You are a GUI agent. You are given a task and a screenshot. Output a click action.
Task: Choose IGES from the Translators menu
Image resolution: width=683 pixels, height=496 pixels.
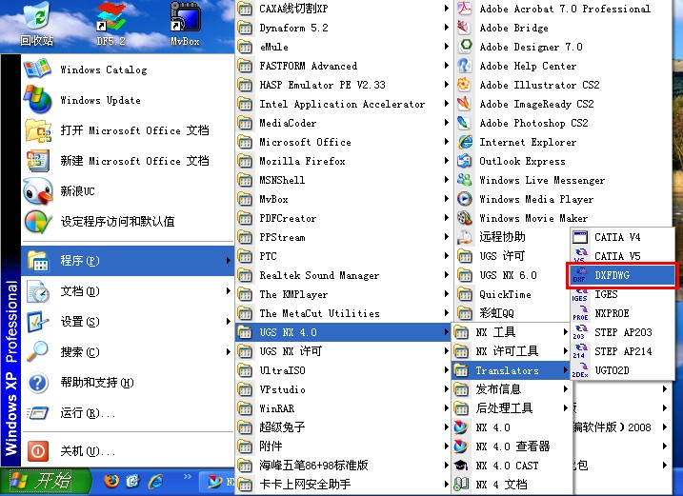tap(623, 294)
